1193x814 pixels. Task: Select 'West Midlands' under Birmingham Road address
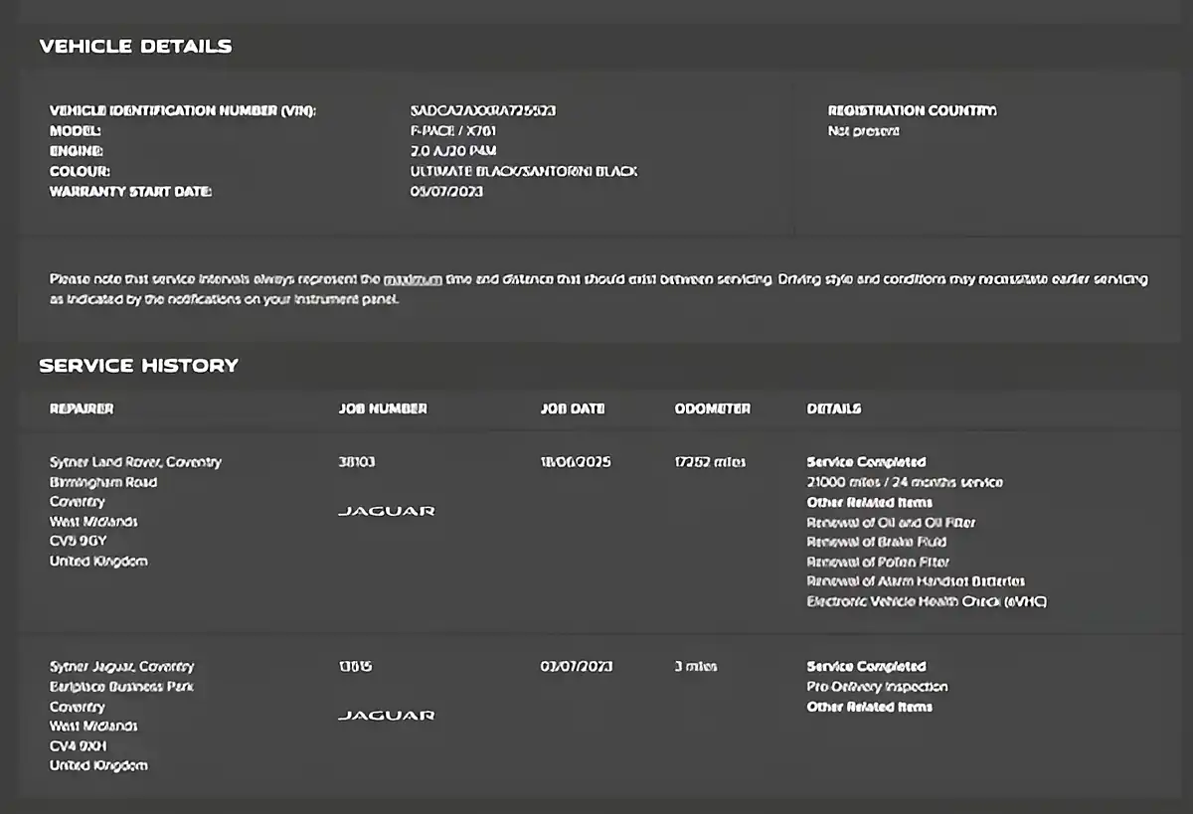pyautogui.click(x=93, y=522)
